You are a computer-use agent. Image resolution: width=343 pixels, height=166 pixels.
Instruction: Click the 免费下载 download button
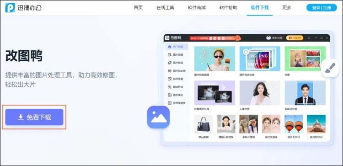(34, 117)
